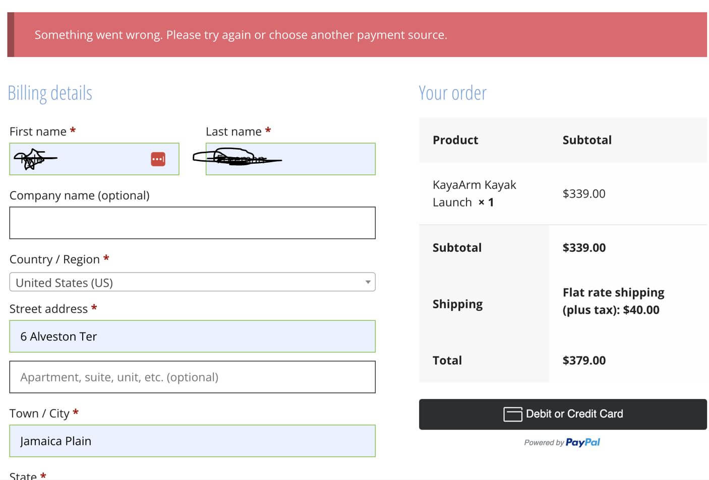This screenshot has height=480, width=709.
Task: Focus the Last name input field
Action: point(323,159)
